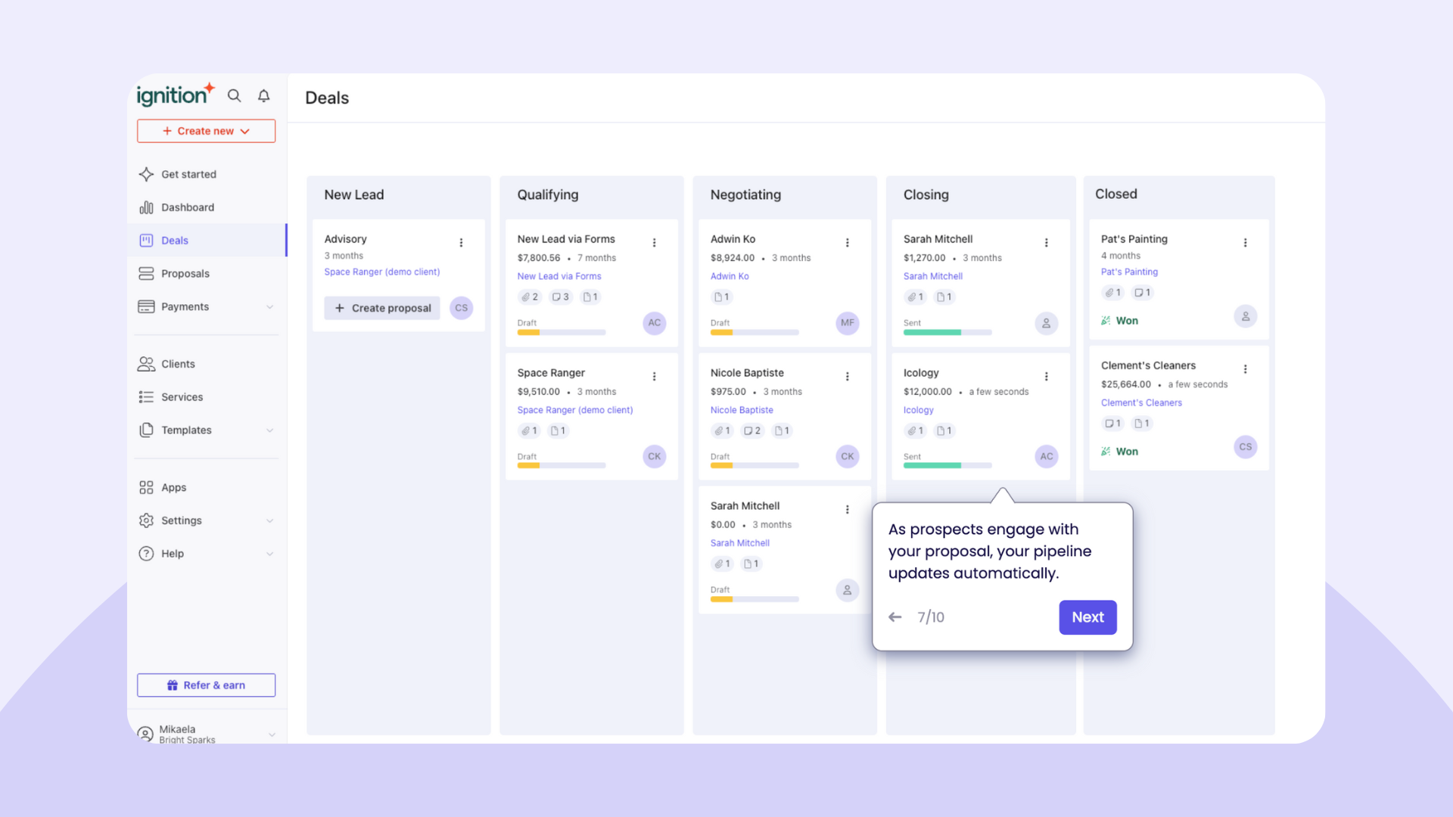Click the MF avatar on Adwin Ko card
The width and height of the screenshot is (1453, 817).
pos(847,323)
